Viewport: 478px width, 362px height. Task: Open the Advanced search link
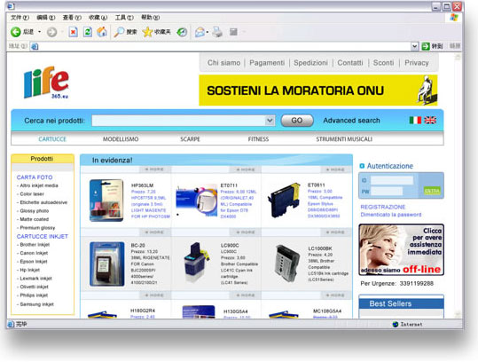(351, 121)
